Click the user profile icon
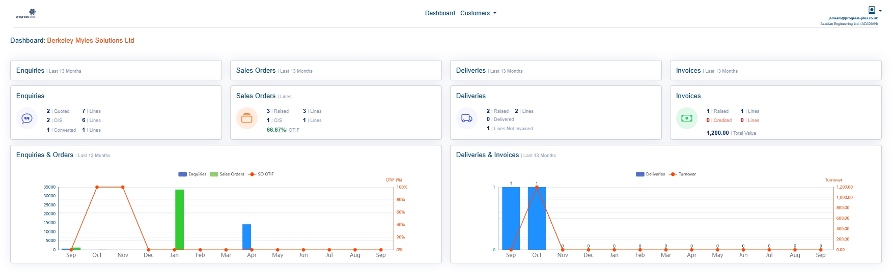This screenshot has height=272, width=893. [872, 10]
